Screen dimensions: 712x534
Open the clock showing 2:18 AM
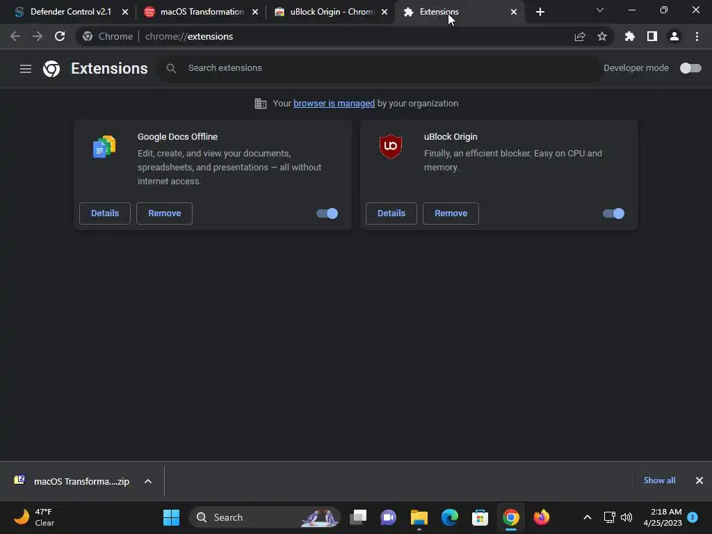[663, 517]
